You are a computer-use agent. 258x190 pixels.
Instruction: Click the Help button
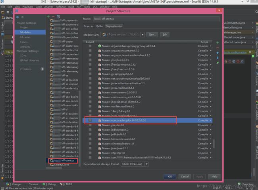coord(214,177)
